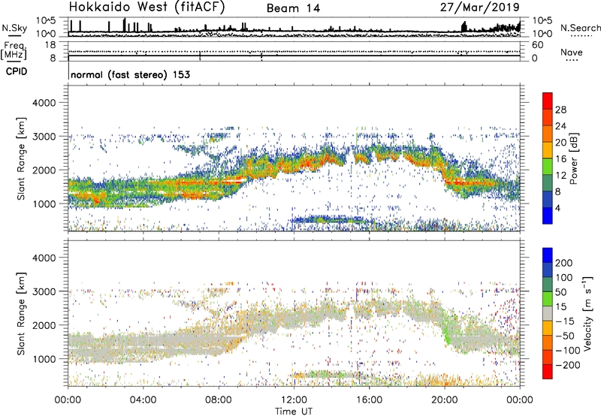Click the "Time UT" axis title

coord(294,411)
